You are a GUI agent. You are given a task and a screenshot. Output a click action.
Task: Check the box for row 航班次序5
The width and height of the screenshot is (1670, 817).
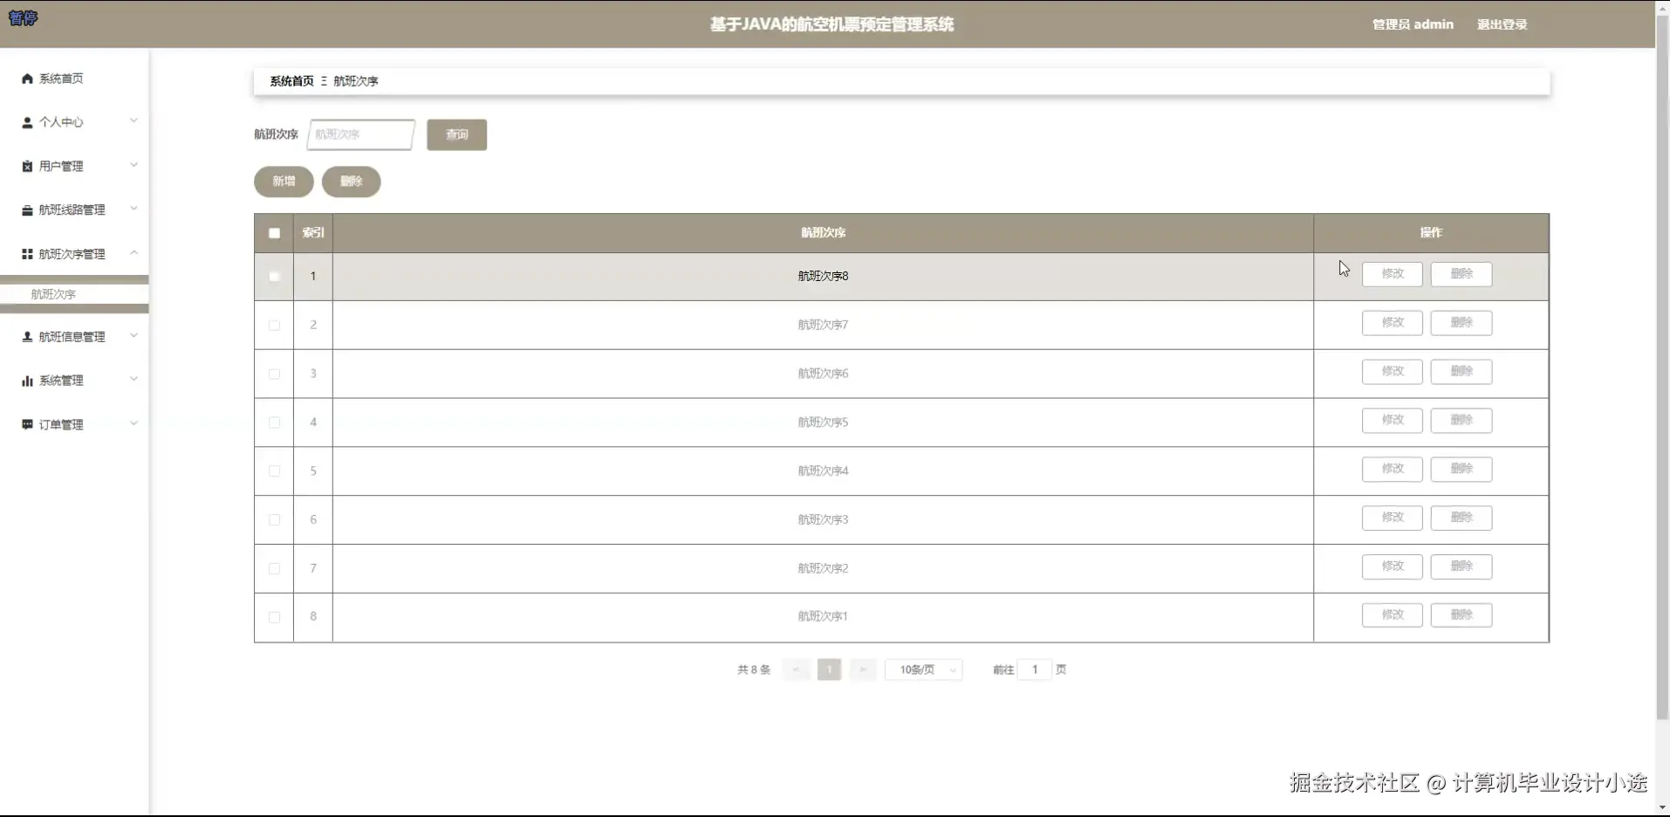[274, 422]
